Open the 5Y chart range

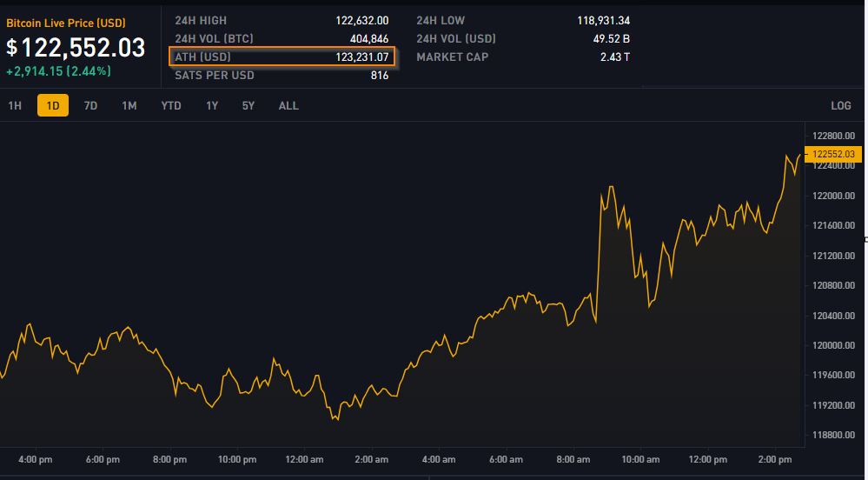248,105
